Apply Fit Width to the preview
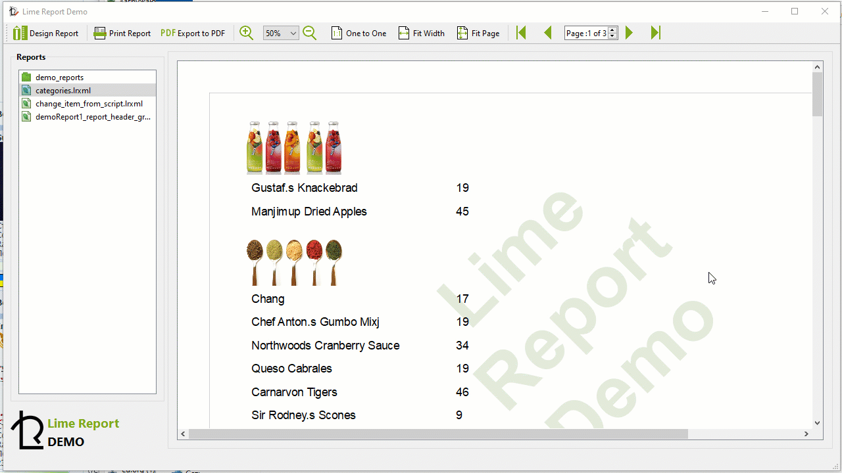The image size is (842, 473). (x=421, y=32)
